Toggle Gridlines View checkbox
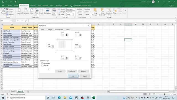 point(78,12)
